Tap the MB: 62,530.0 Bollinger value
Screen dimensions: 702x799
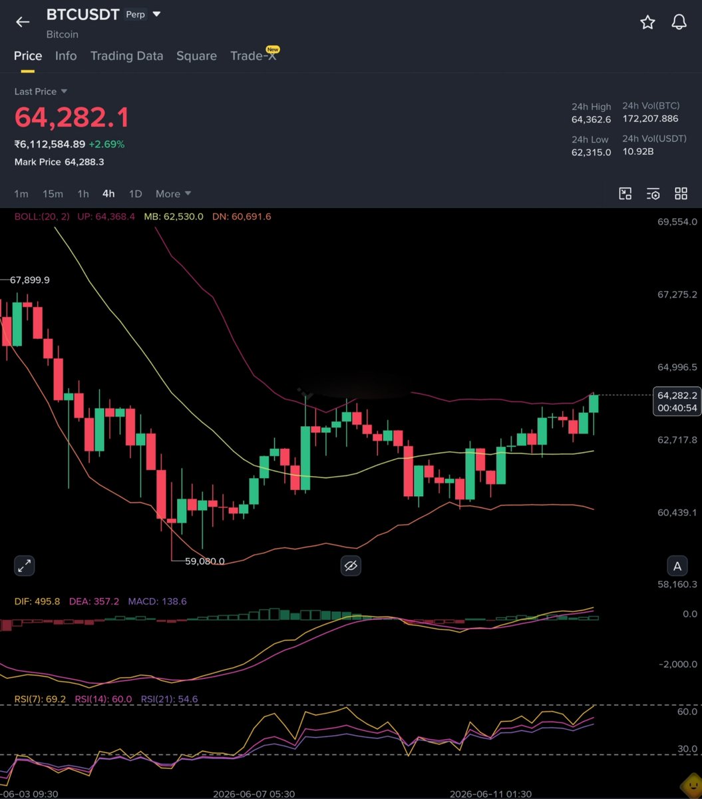(x=174, y=216)
